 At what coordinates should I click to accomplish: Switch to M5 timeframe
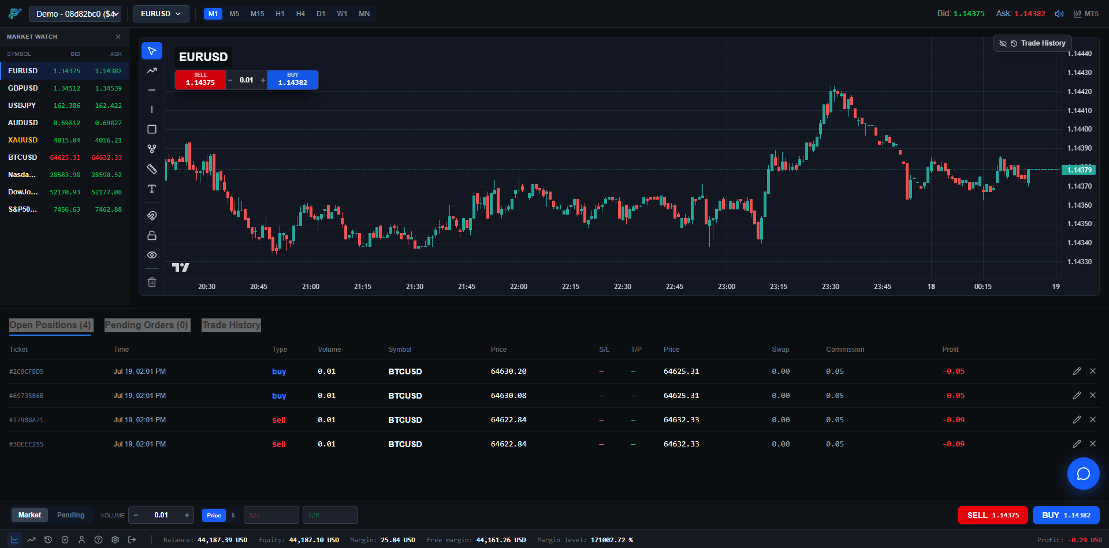[234, 14]
